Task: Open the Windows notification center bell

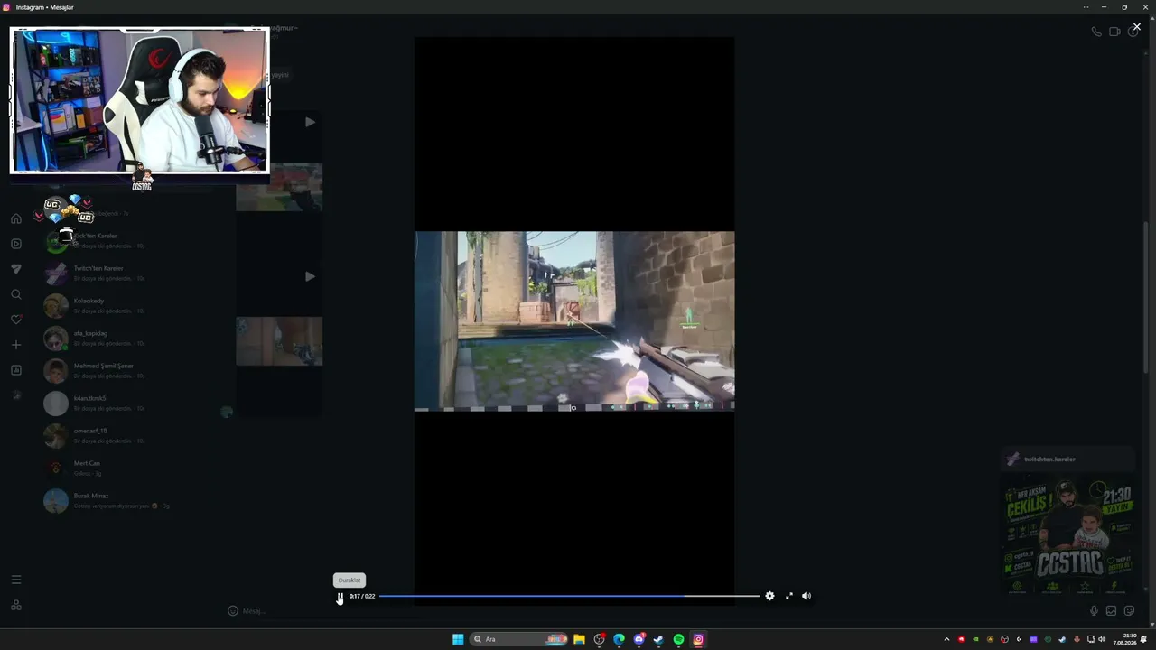Action: 1144,639
